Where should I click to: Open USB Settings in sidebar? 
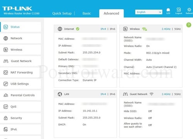(x=20, y=84)
